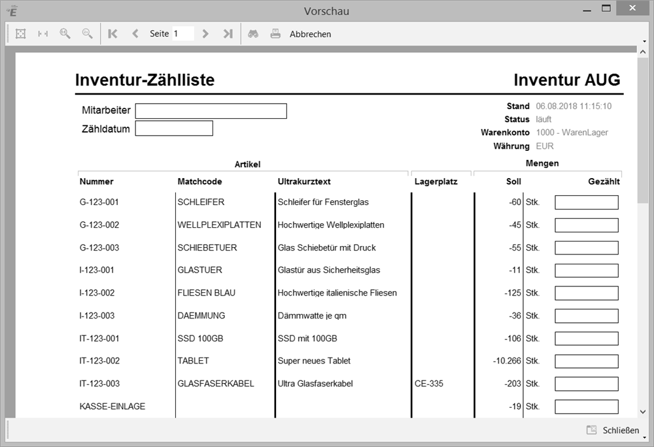Image resolution: width=654 pixels, height=447 pixels.
Task: Maximize the Vorschau window
Action: click(606, 8)
